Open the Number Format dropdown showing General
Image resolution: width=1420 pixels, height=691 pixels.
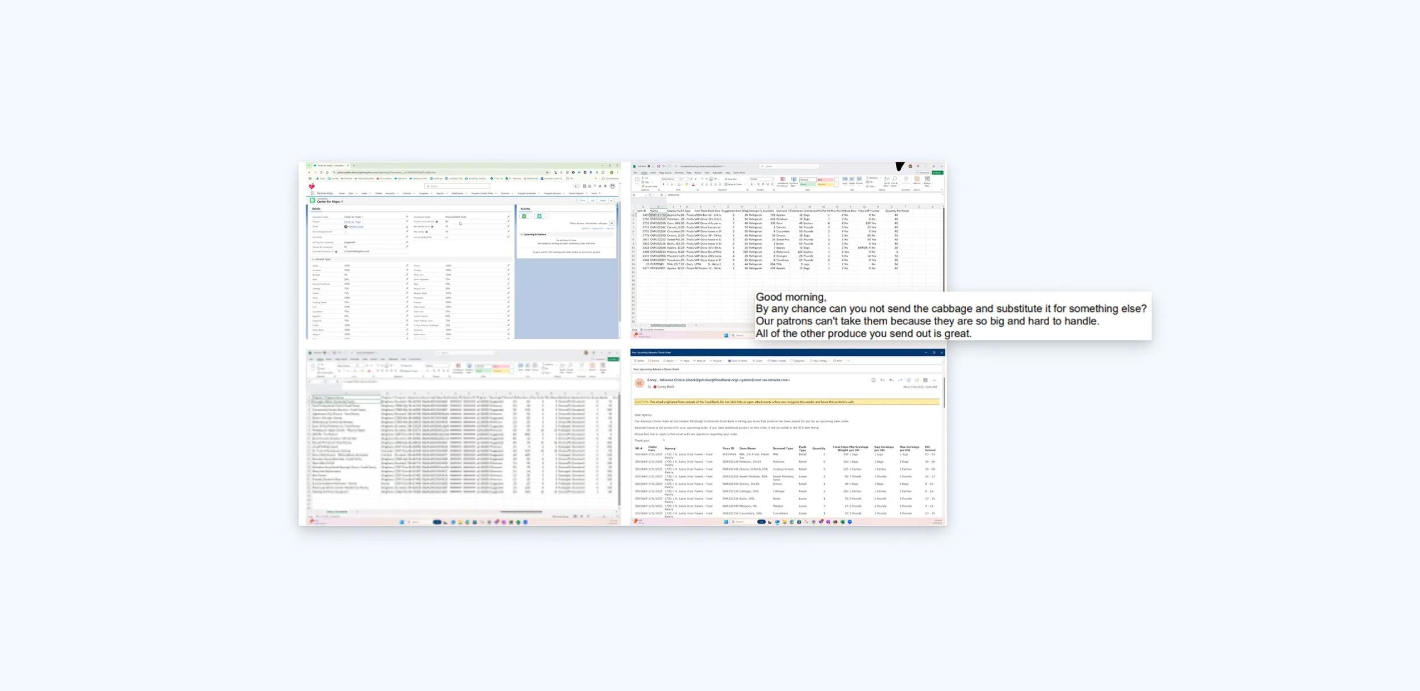pos(762,179)
